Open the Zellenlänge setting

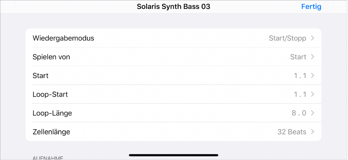point(51,132)
